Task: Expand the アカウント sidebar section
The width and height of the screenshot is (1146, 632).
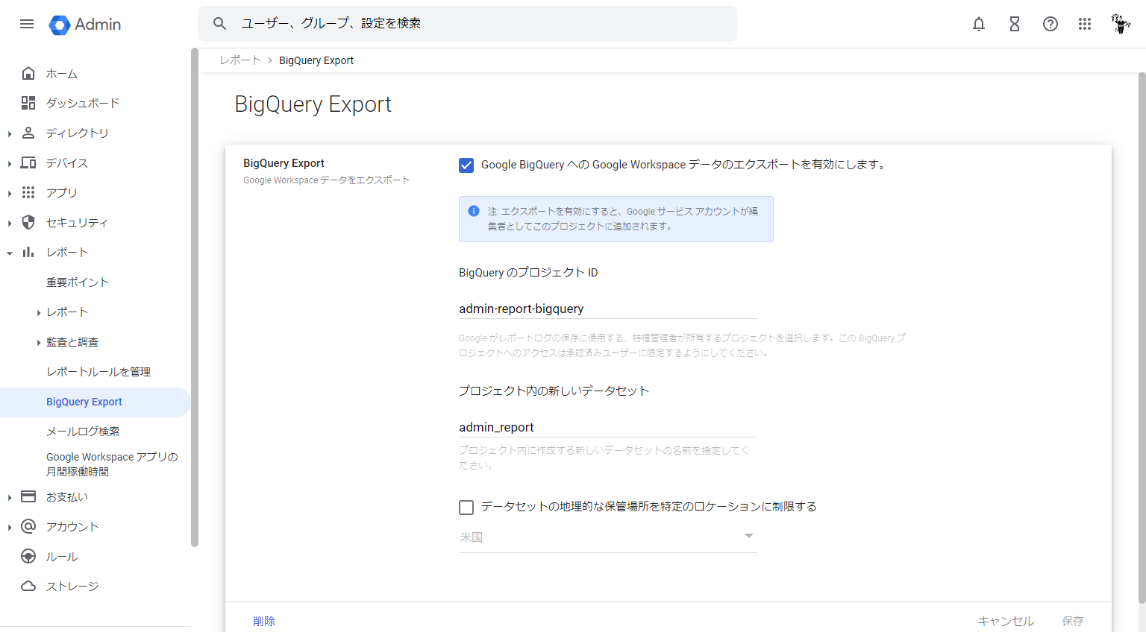Action: click(10, 528)
